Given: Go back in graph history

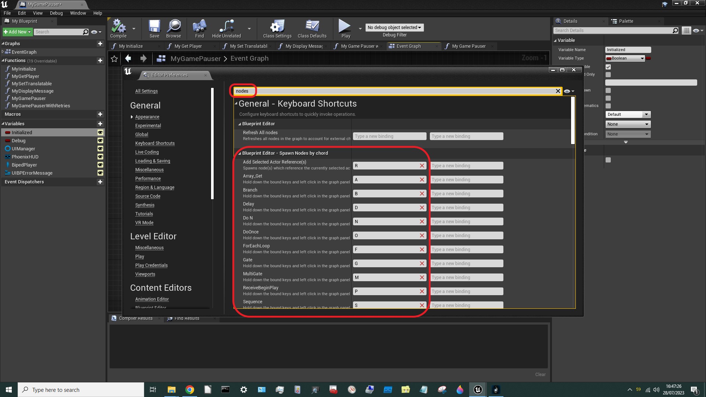Looking at the screenshot, I should pos(128,58).
